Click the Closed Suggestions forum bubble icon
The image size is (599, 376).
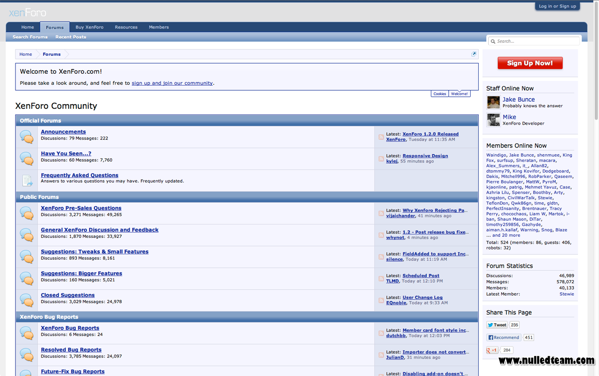point(26,300)
